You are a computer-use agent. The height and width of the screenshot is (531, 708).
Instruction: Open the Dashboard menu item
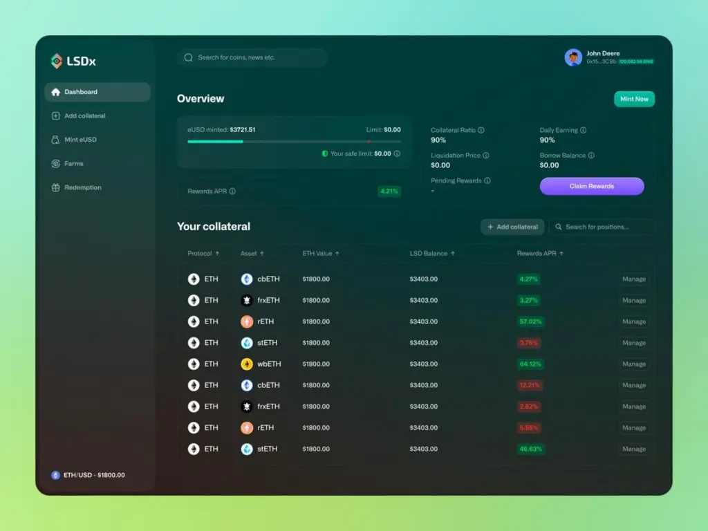(97, 92)
